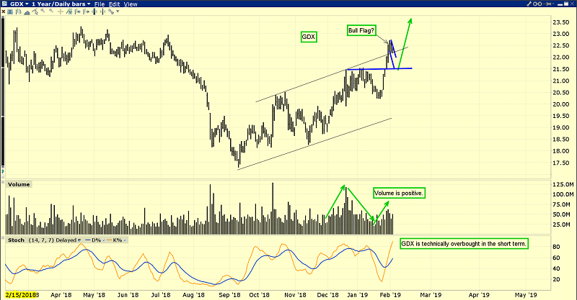Activate the crosshair tool
The height and width of the screenshot is (300, 577).
tap(61, 12)
